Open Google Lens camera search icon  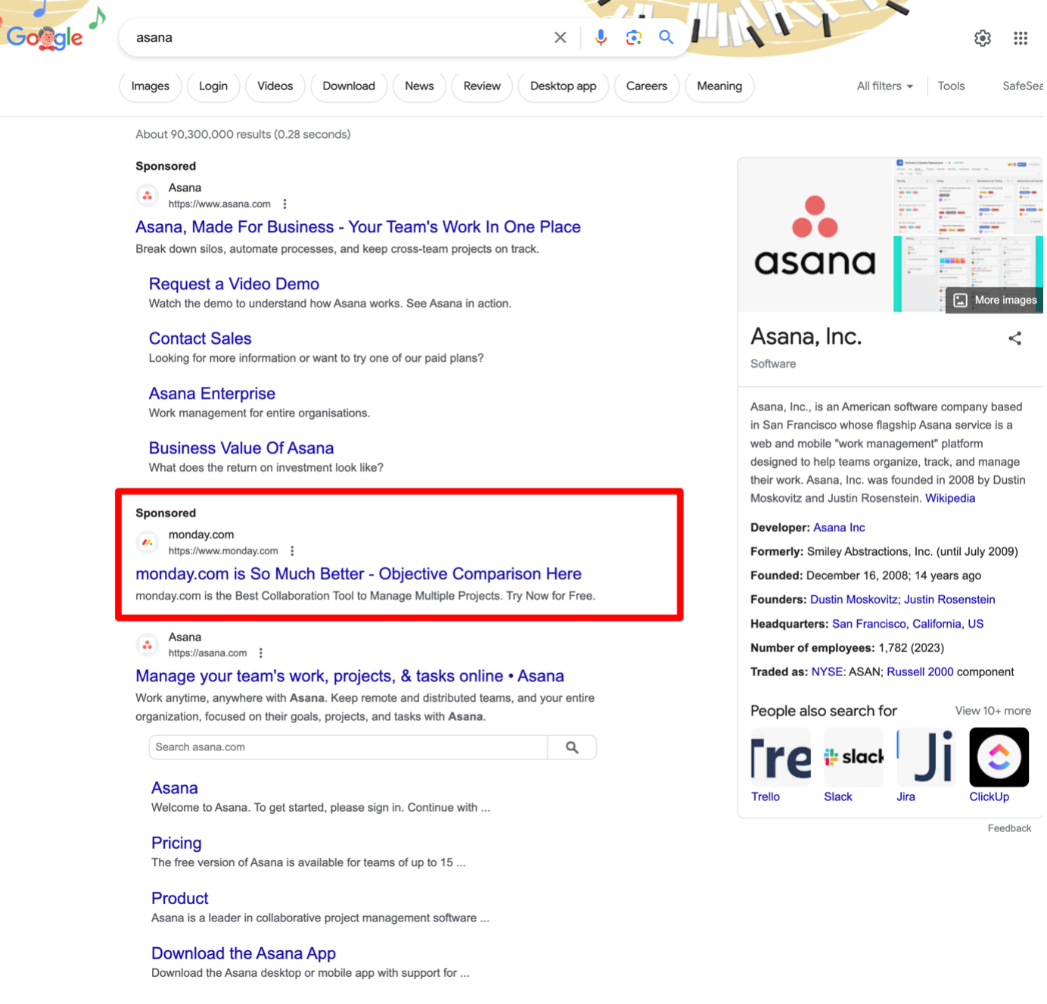(633, 37)
